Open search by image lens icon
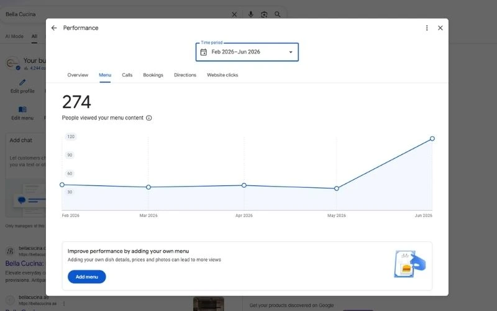This screenshot has width=497, height=311. (264, 14)
